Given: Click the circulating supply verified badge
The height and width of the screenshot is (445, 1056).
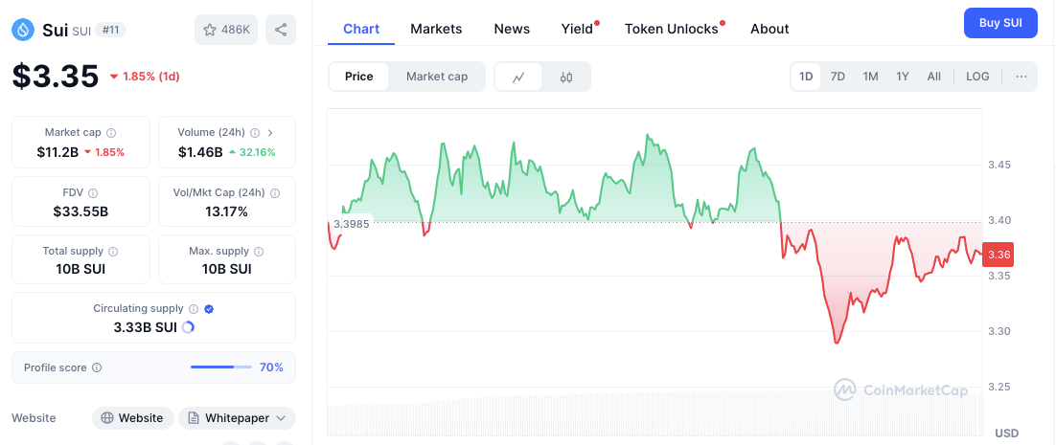Looking at the screenshot, I should (209, 309).
